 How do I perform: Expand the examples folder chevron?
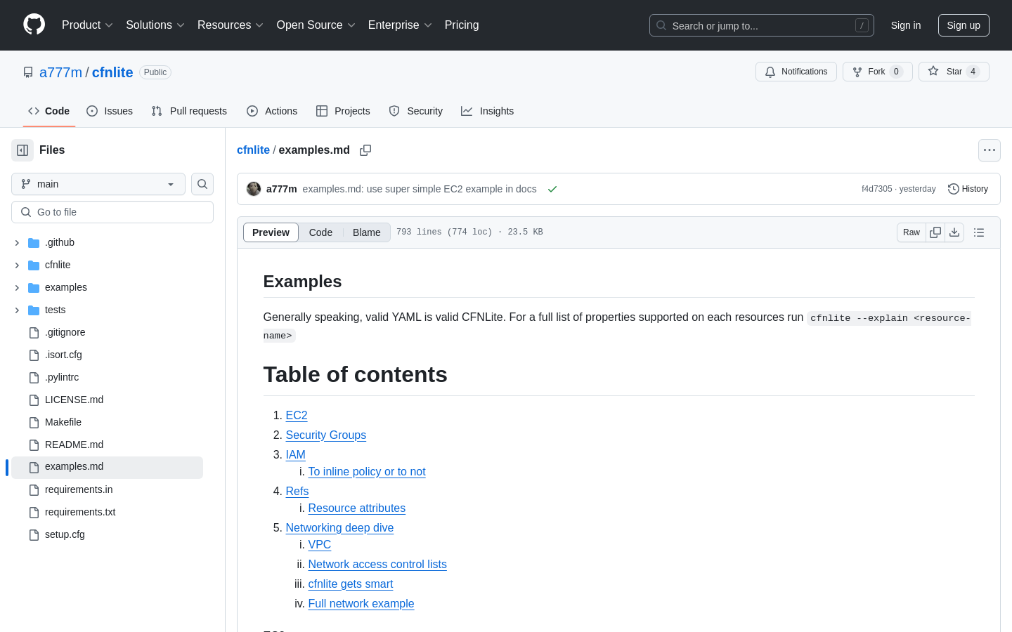coord(17,287)
